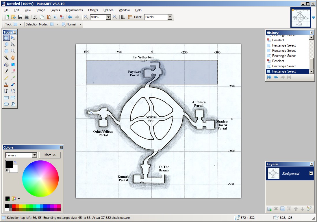Pick the Magic Wand tool

(6, 58)
